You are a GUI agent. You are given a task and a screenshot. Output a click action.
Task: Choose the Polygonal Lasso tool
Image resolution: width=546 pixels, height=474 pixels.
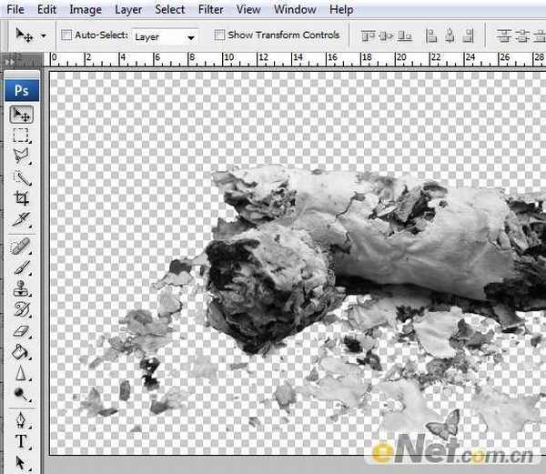coord(21,156)
